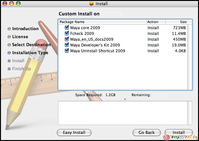Toggle the Fcheck 2009 package checkbox
Screen dimensions: 199x141
click(x=67, y=34)
